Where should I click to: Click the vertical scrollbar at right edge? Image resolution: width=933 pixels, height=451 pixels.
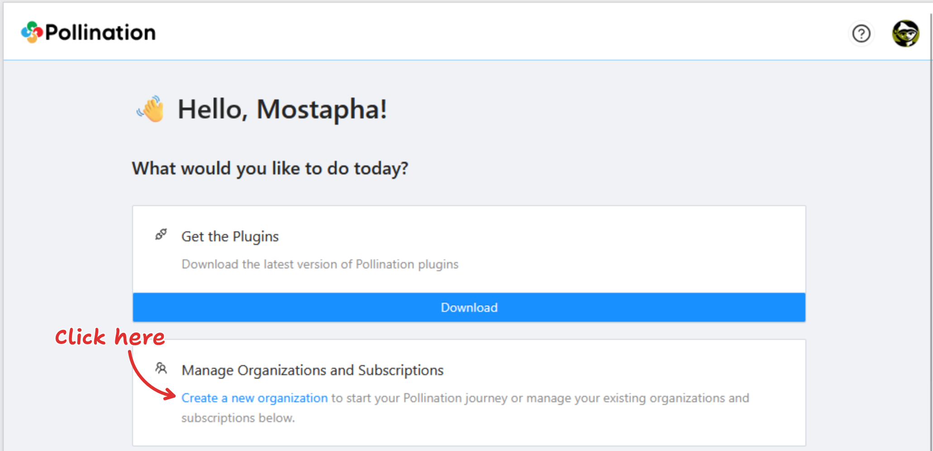[x=931, y=226]
